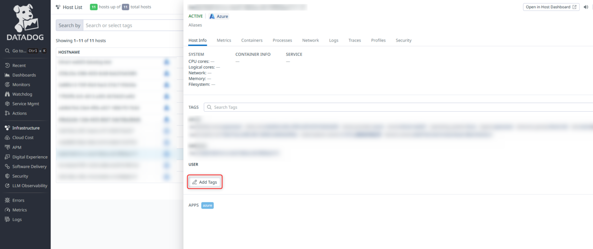Open Metrics in the sidebar

coord(20,210)
